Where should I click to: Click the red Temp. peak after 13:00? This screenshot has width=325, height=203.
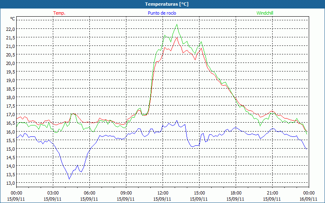[177, 37]
